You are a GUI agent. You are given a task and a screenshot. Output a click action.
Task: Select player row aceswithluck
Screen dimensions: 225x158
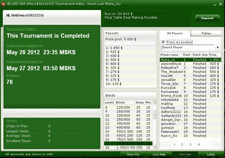click(x=191, y=64)
